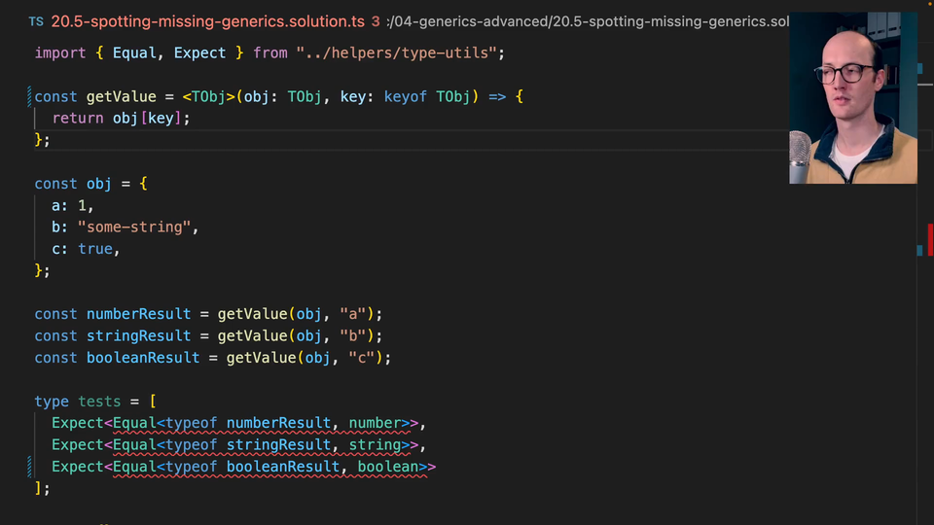Click the getValue call on stringResult line
Viewport: 934px width, 525px height.
[x=252, y=335]
